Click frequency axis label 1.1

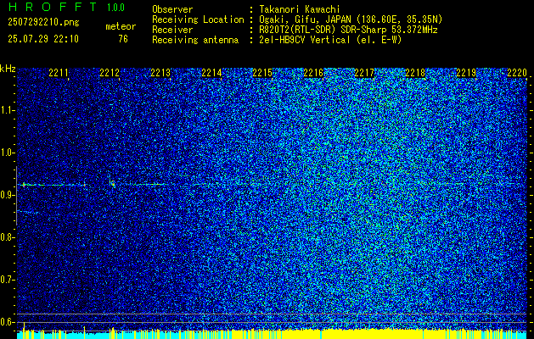click(x=8, y=110)
